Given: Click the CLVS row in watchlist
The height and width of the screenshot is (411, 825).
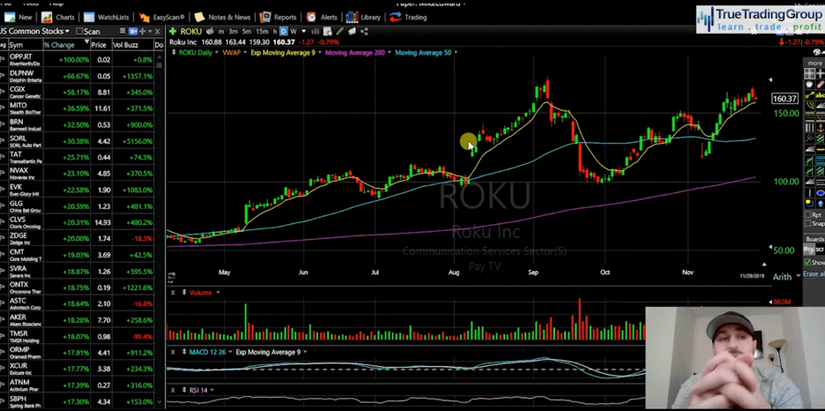Looking at the screenshot, I should 78,222.
